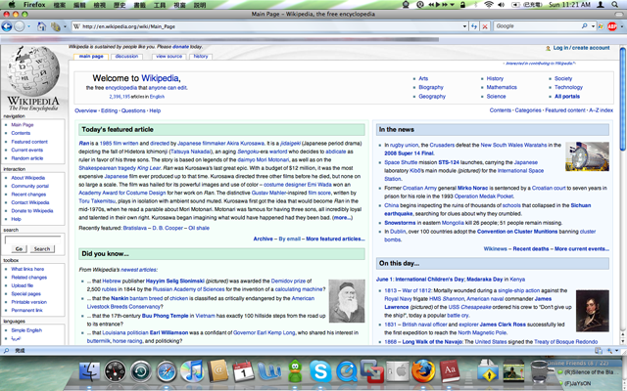This screenshot has height=391, width=627.
Task: Open the dropdown beside the ABP icon
Action: [x=621, y=26]
